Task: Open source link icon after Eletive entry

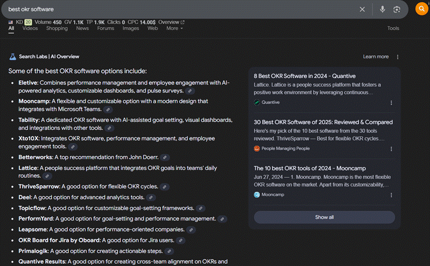Action: 190,91
